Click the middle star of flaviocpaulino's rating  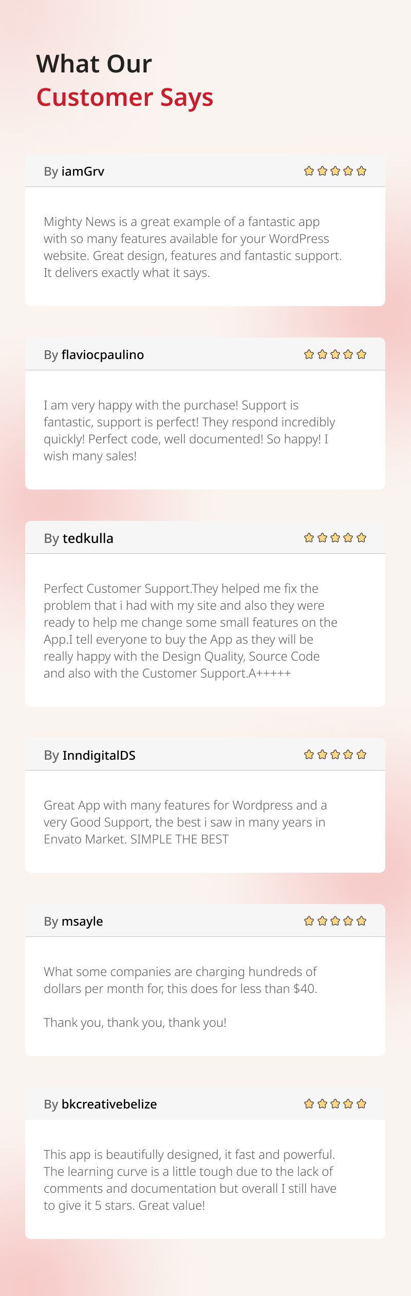point(335,354)
